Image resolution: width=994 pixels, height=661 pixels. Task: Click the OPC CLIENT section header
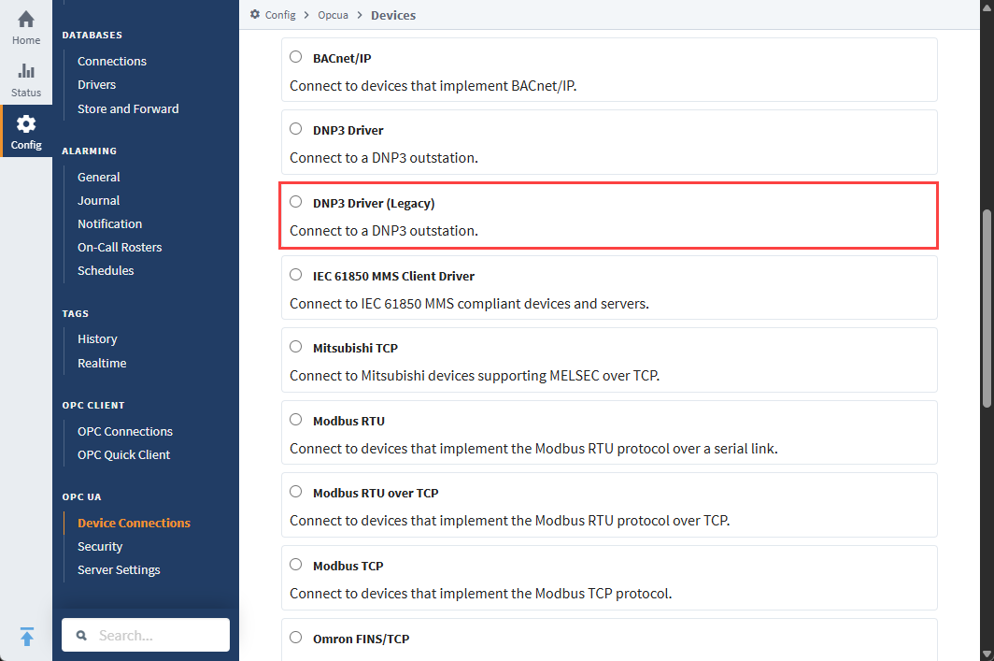click(93, 406)
